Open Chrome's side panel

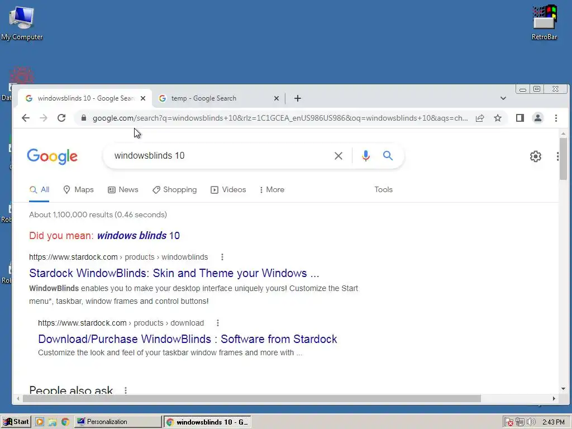tap(520, 118)
